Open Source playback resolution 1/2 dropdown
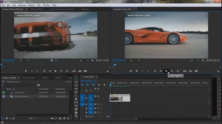Screen dimensions: 222x124 point(84,61)
